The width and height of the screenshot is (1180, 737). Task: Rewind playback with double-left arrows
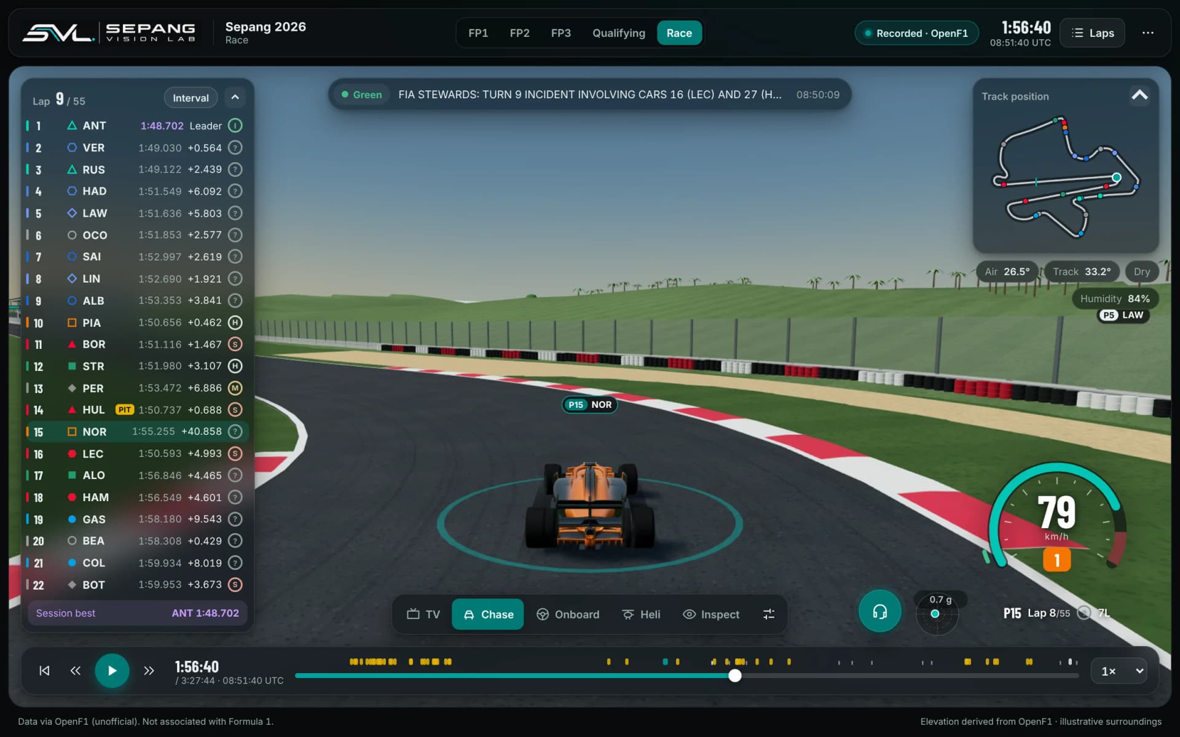pyautogui.click(x=75, y=671)
